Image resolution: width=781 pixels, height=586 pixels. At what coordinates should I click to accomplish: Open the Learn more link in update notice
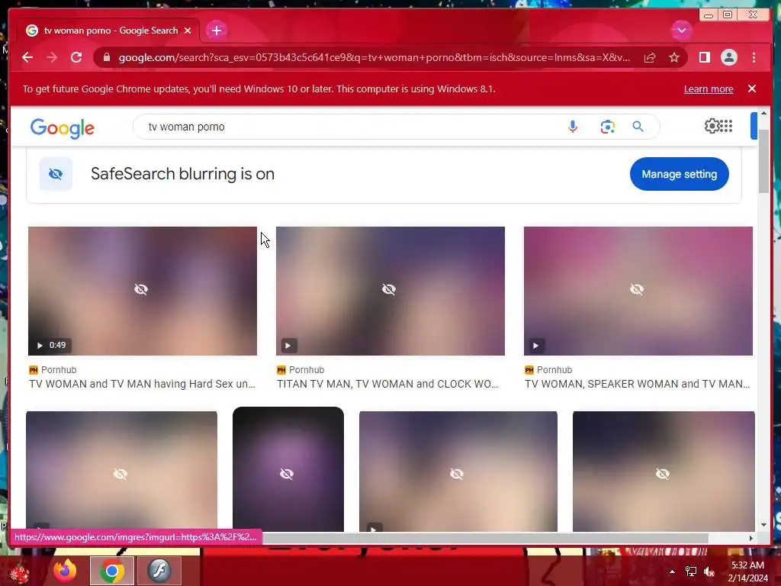(x=709, y=89)
